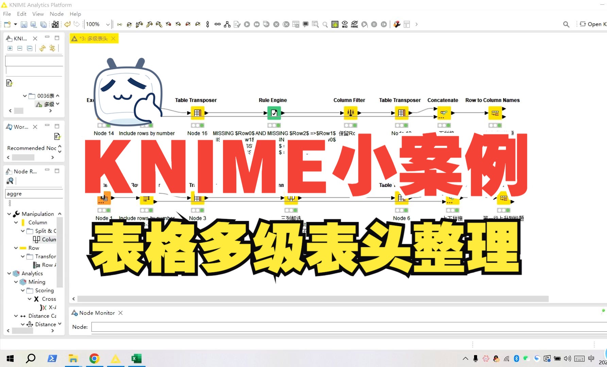Screen dimensions: 607x367
Task: Click the magnifier search icon at top right
Action: pos(566,24)
